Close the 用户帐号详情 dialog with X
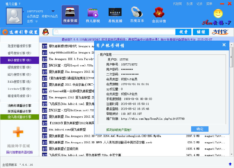234x168 pixels. [x=224, y=45]
